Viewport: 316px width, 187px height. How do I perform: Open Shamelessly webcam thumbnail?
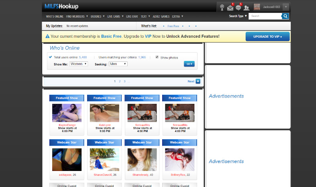(x=142, y=160)
